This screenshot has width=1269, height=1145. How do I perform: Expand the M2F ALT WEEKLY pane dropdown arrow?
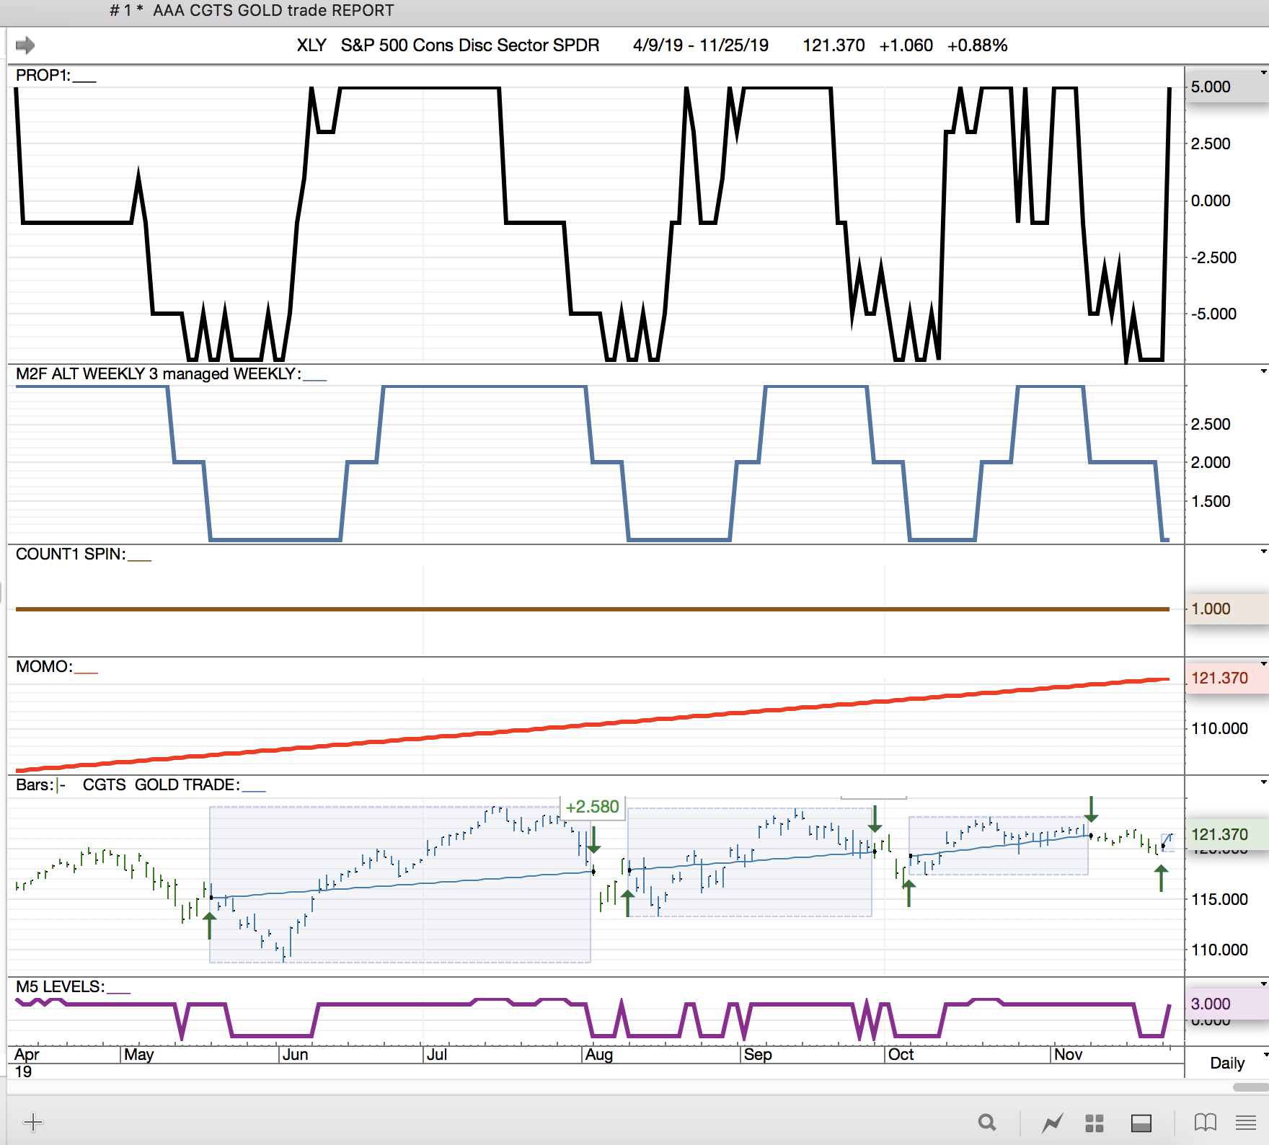click(x=1263, y=371)
